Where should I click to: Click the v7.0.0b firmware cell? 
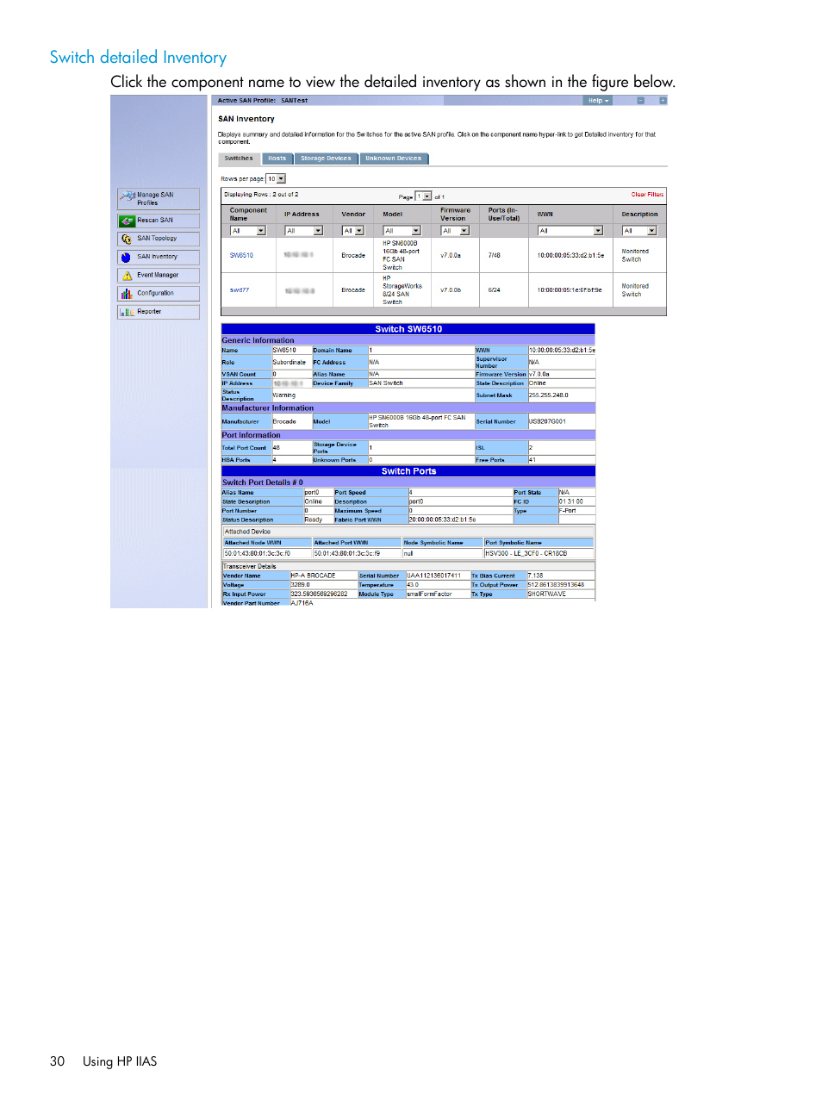click(x=451, y=290)
